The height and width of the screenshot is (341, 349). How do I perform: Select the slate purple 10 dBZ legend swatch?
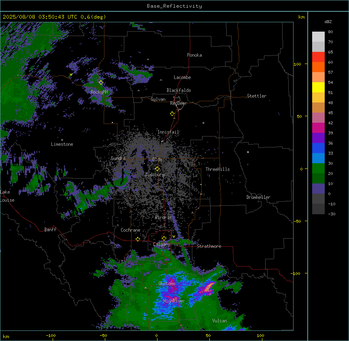[318, 189]
